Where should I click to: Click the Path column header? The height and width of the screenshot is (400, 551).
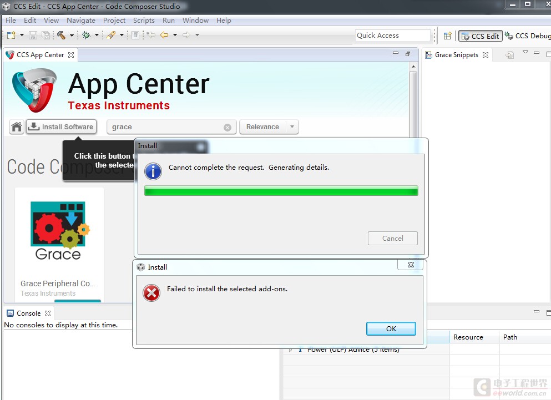[x=525, y=337]
